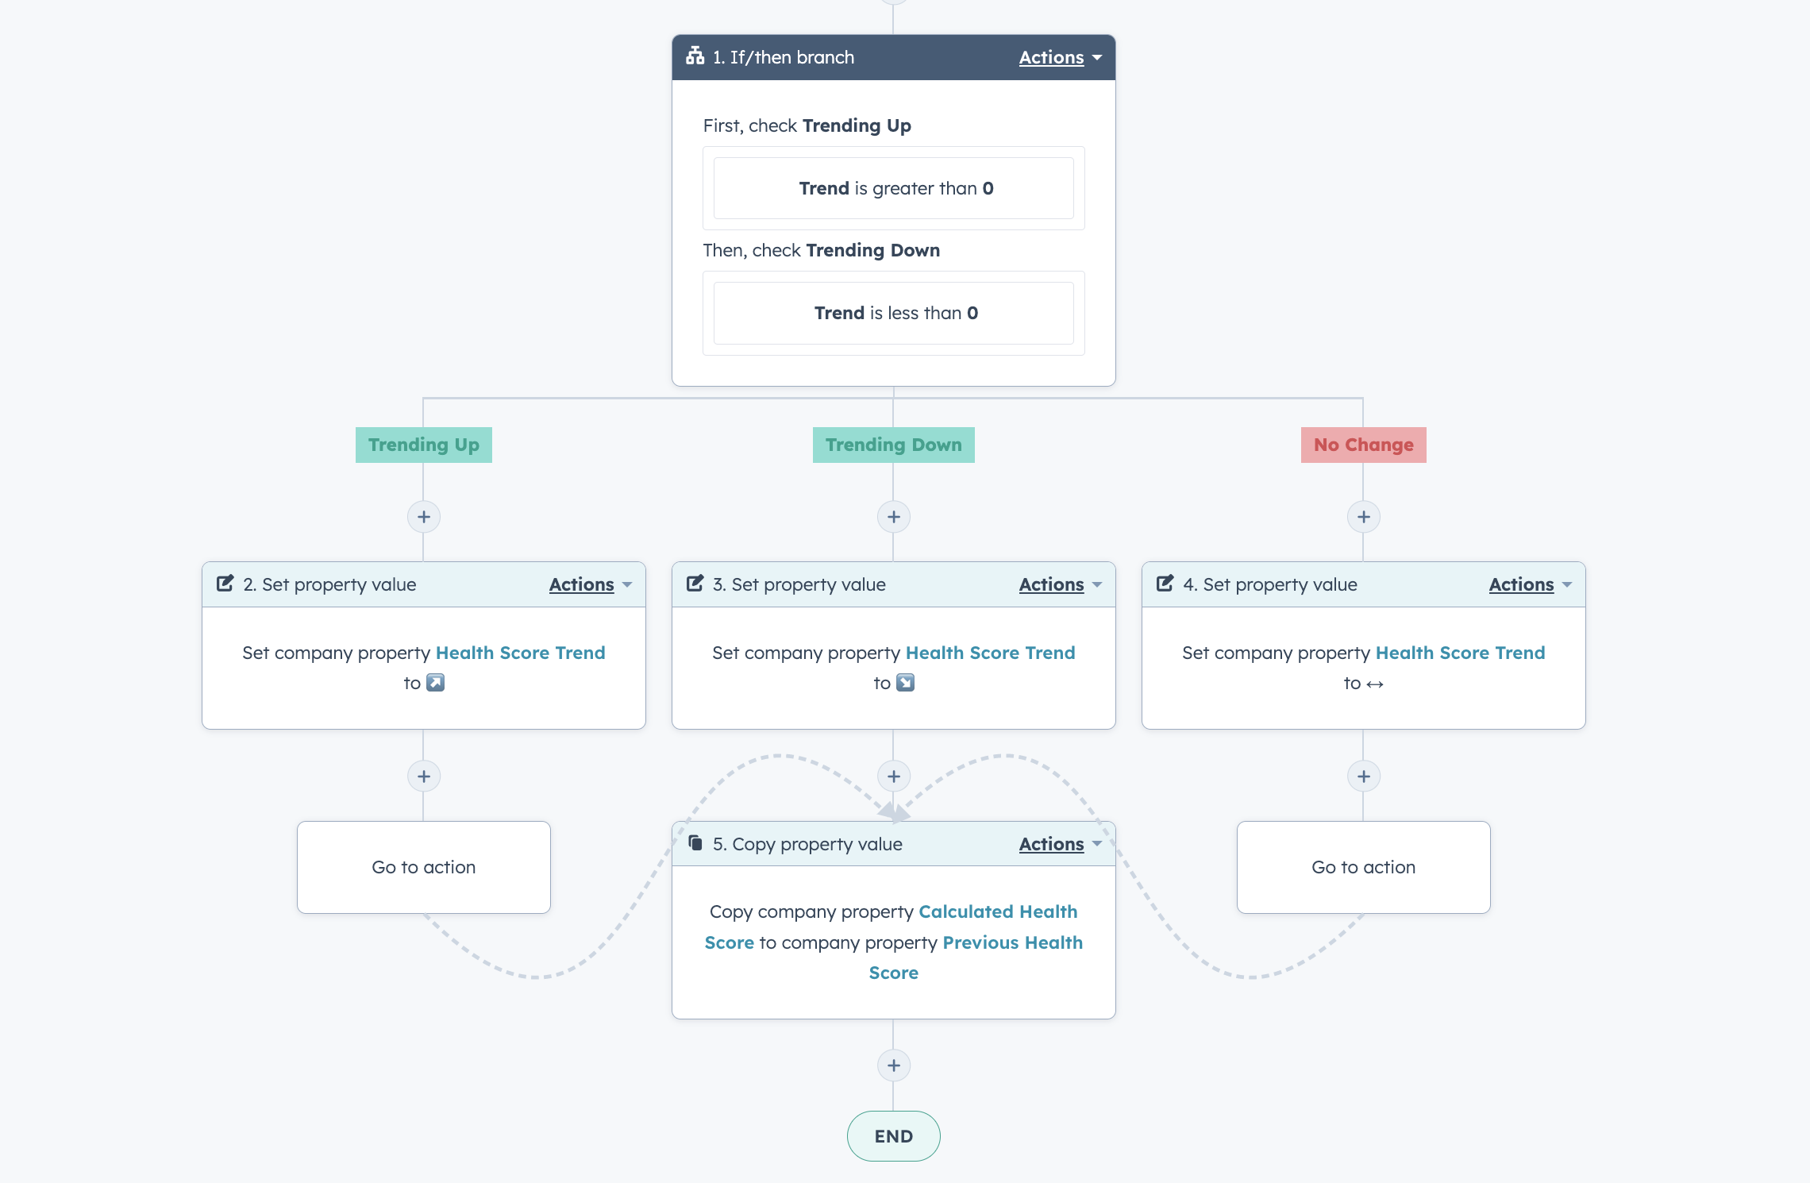This screenshot has width=1810, height=1183.
Task: Open Actions dropdown for Copy property value
Action: (x=1061, y=844)
